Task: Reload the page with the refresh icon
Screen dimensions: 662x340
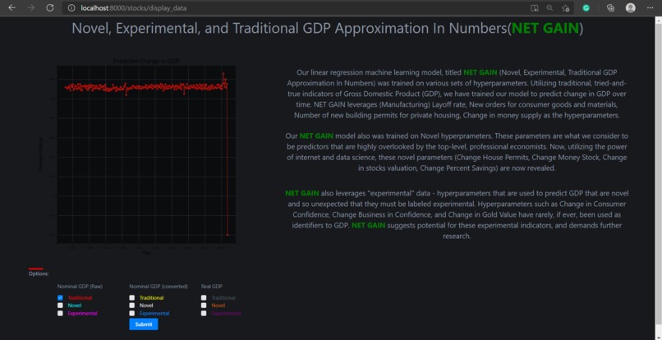Action: (x=50, y=8)
